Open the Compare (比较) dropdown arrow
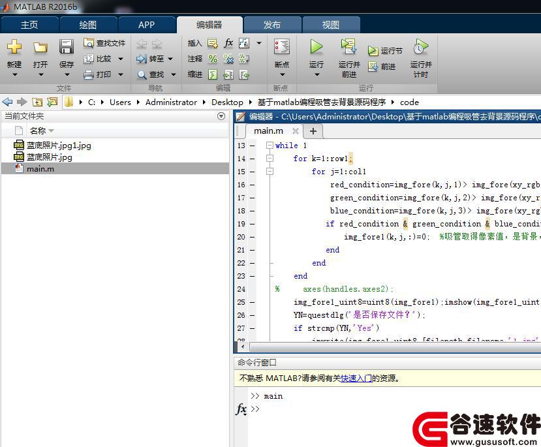The width and height of the screenshot is (541, 447). click(121, 59)
